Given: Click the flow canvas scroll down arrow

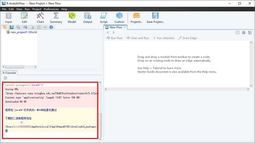Looking at the screenshot, I should pos(251,86).
